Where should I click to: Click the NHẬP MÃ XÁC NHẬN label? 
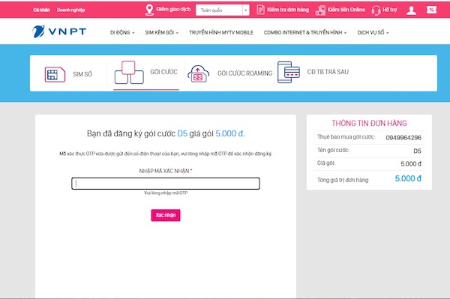point(163,171)
